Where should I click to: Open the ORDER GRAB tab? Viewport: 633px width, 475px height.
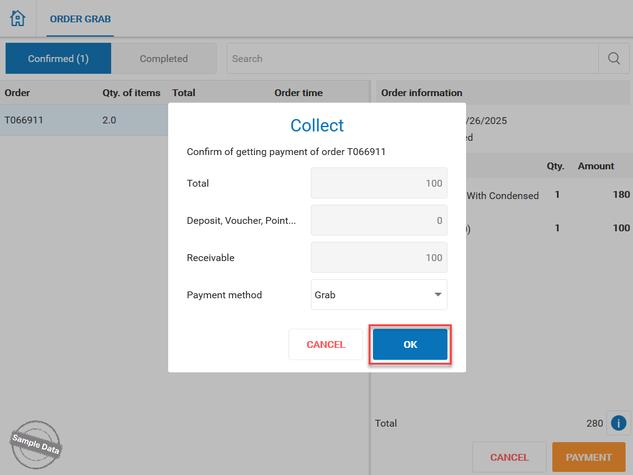(x=80, y=19)
